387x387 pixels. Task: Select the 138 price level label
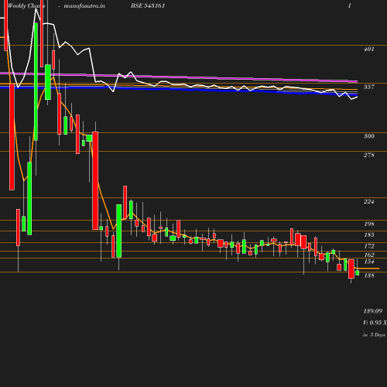click(x=369, y=276)
